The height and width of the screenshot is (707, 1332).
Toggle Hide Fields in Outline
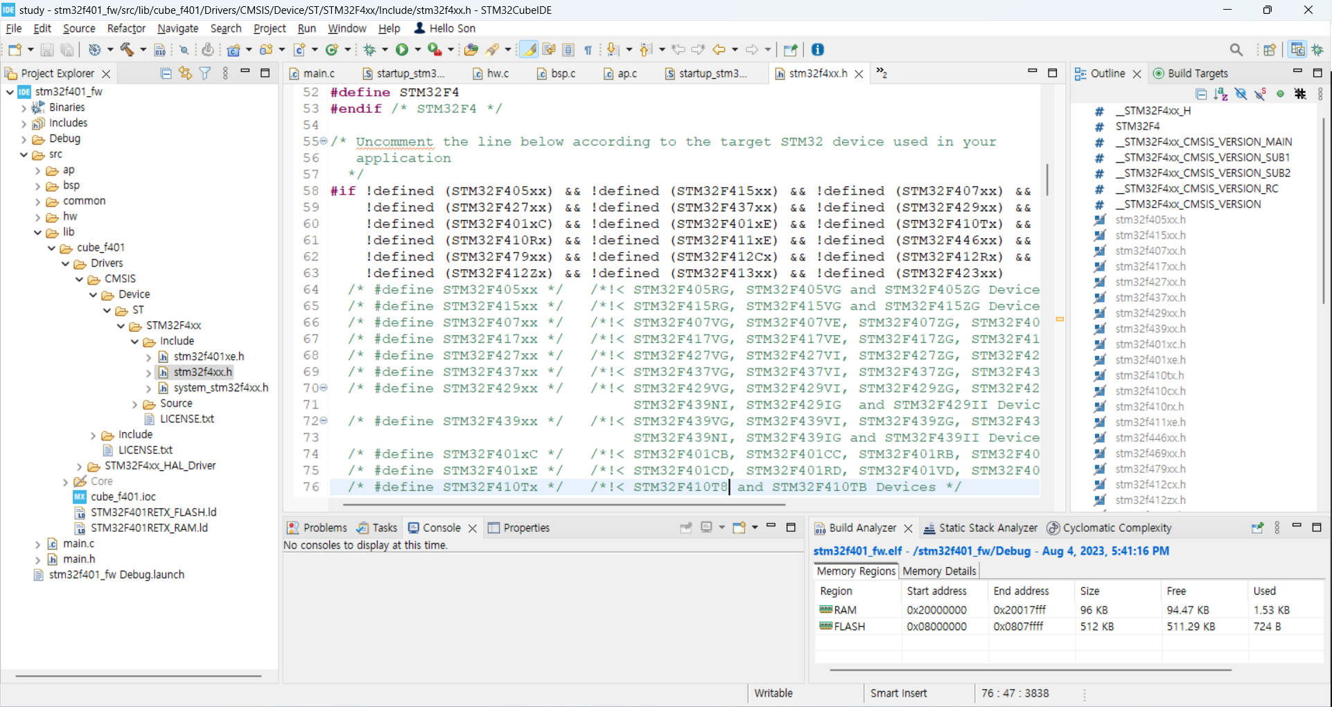(1241, 93)
